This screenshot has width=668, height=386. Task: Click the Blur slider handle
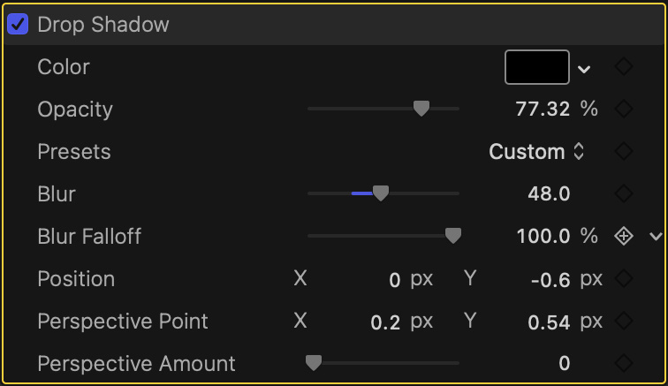point(381,193)
